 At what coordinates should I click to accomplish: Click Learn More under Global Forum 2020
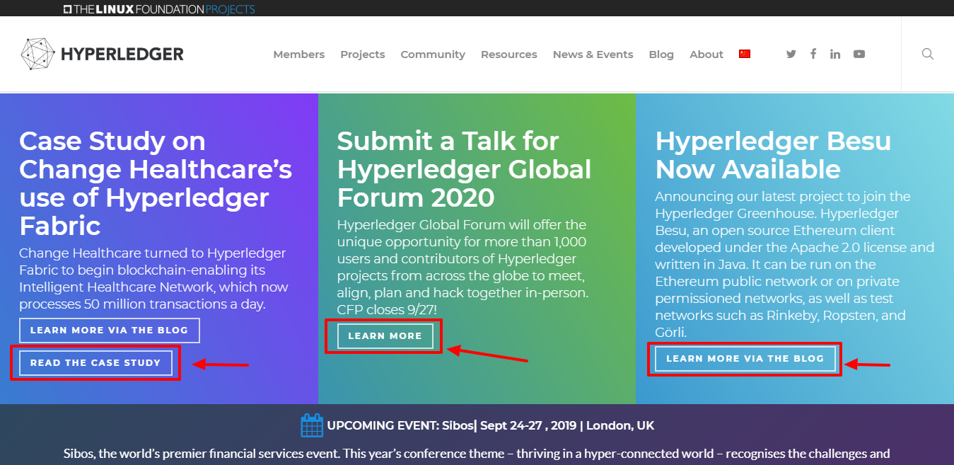coord(385,335)
